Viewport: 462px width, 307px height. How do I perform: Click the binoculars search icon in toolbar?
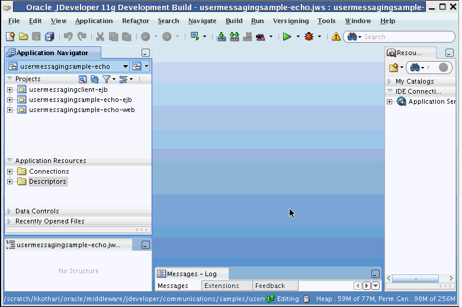[352, 37]
